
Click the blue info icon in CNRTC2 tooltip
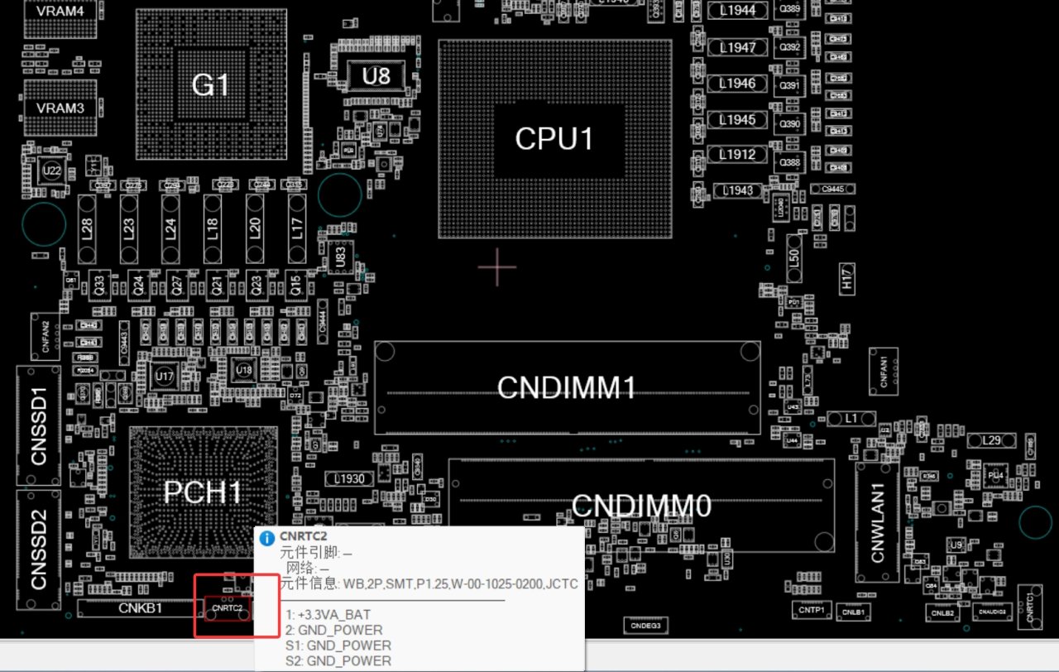click(266, 538)
